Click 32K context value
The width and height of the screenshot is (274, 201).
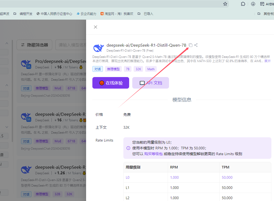(x=126, y=127)
